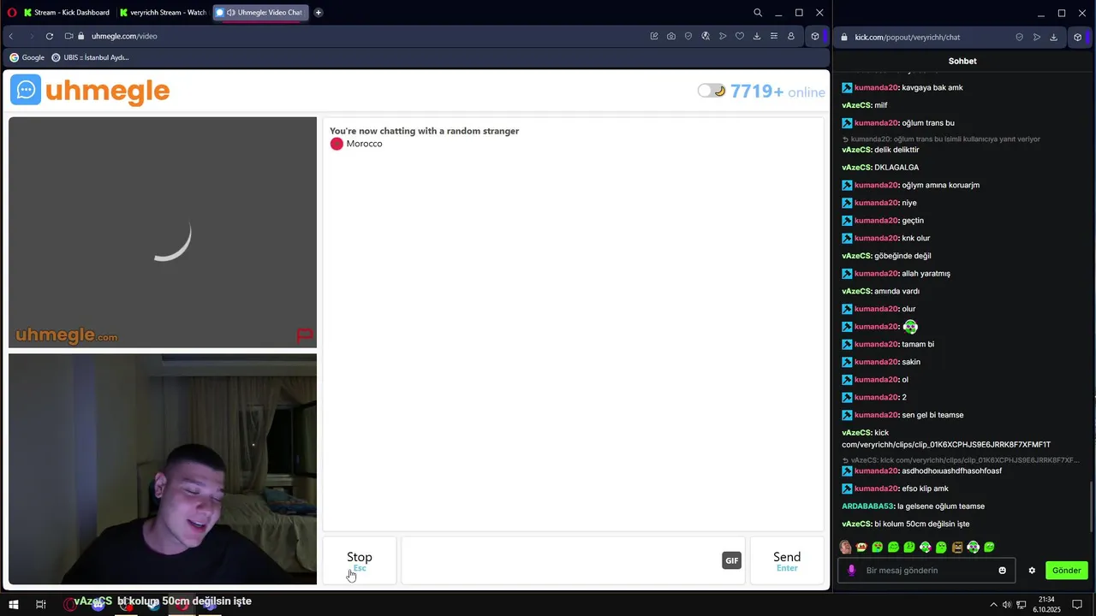Screen dimensions: 1096x616
Task: Open emoji picker in Kick chat input
Action: (x=1003, y=571)
